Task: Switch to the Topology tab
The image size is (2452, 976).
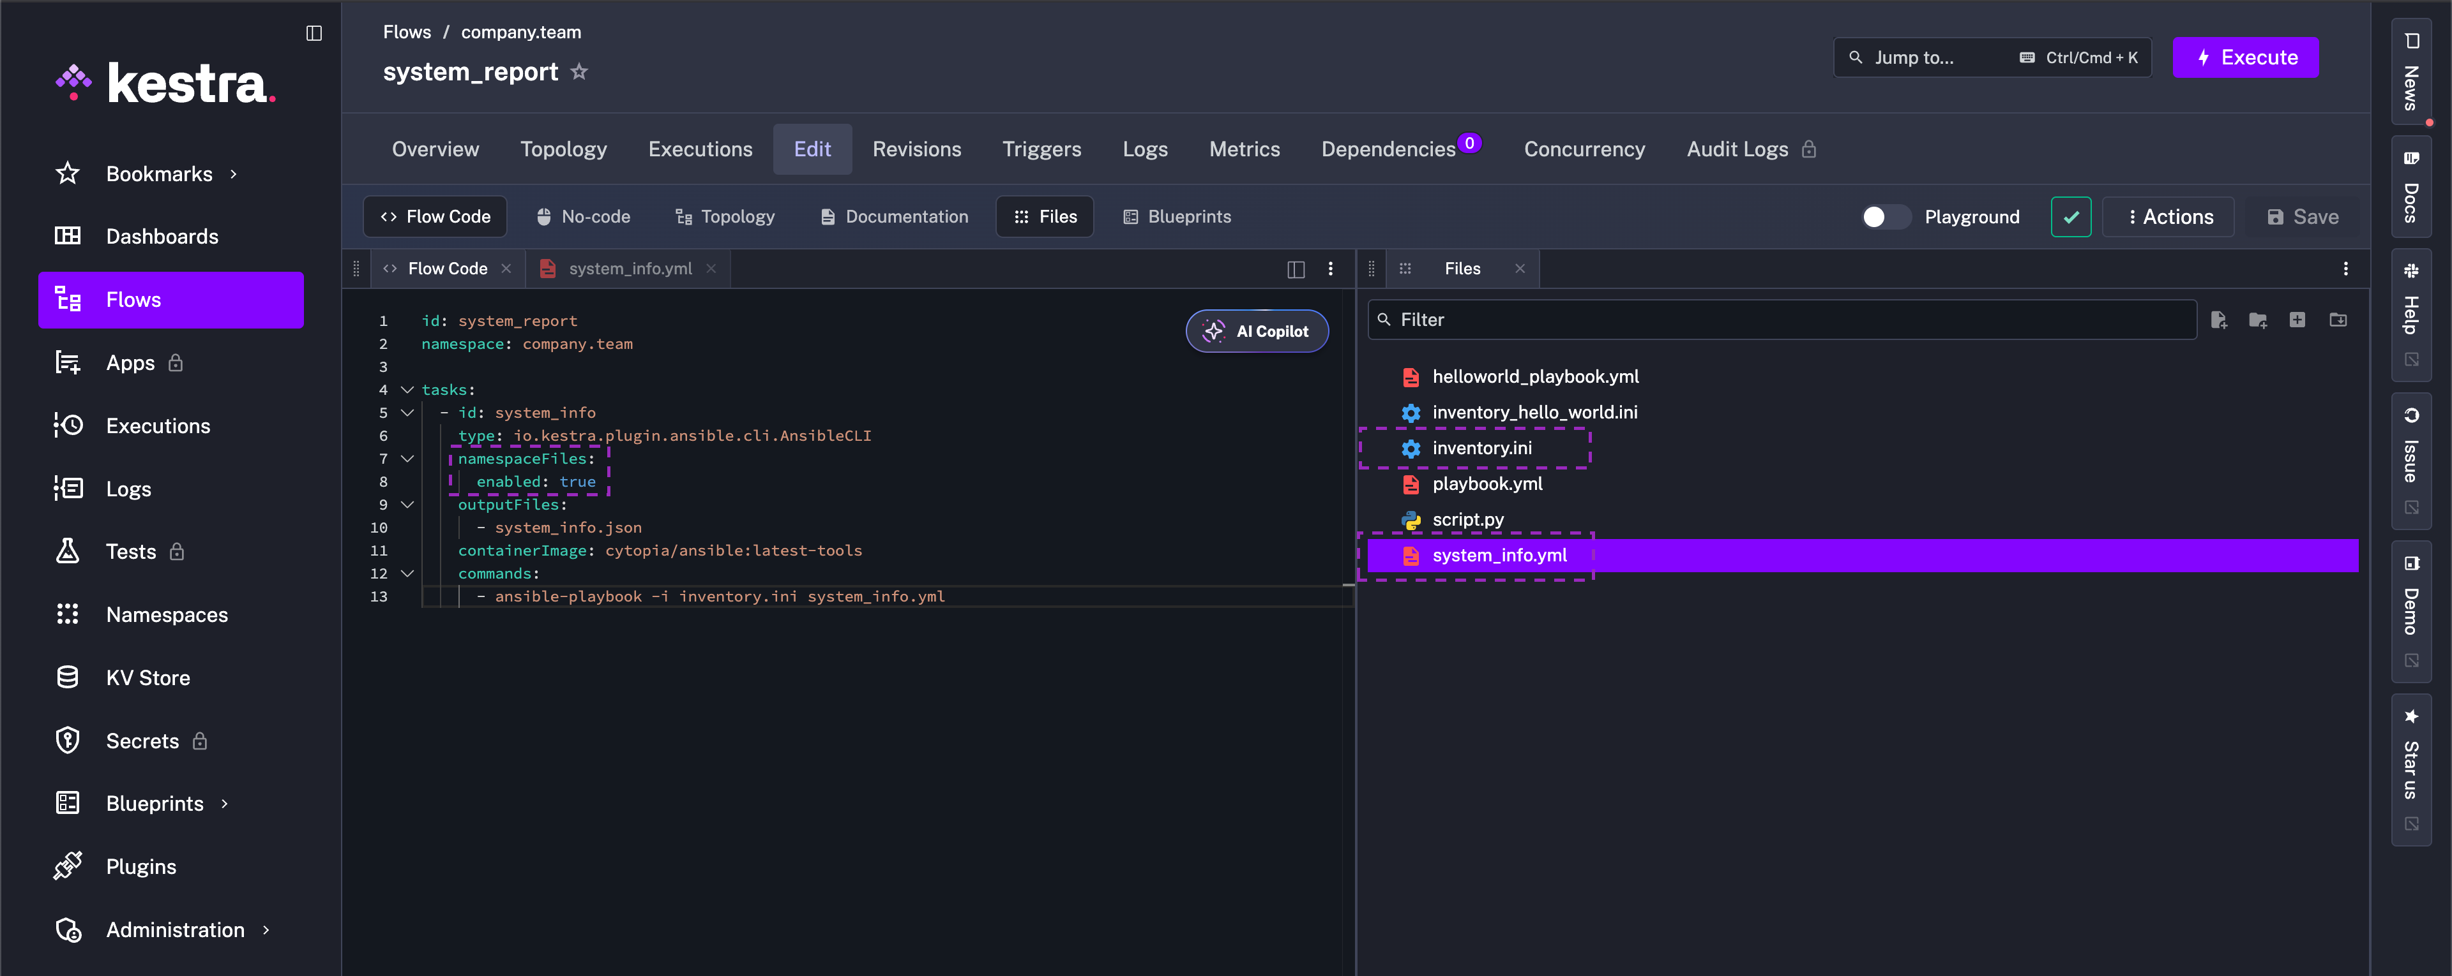Action: click(x=563, y=149)
